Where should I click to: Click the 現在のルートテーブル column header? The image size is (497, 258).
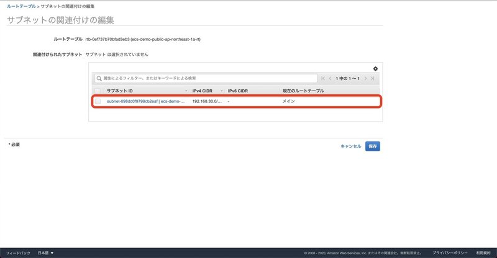point(303,91)
